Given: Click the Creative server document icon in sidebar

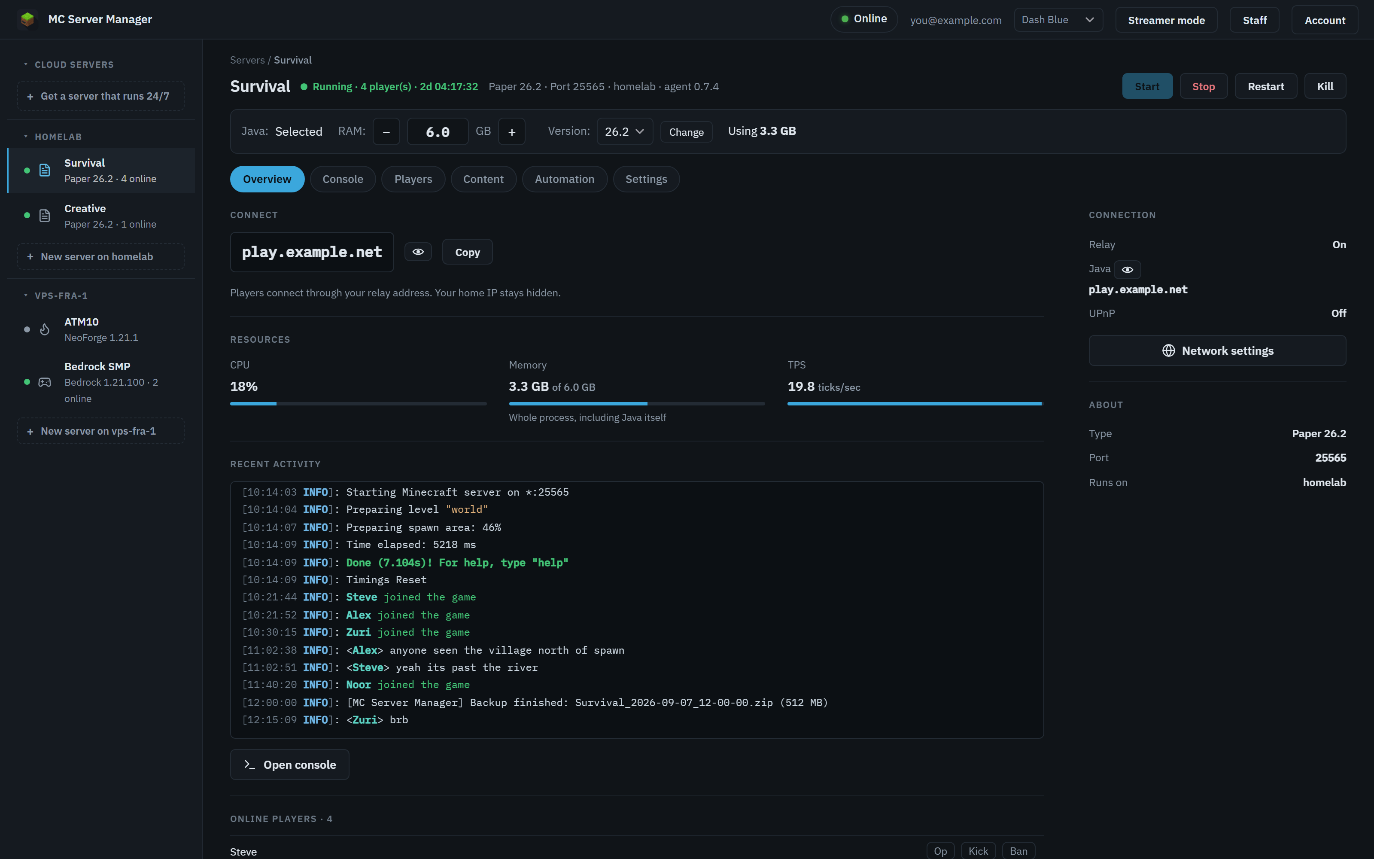Looking at the screenshot, I should pos(45,216).
